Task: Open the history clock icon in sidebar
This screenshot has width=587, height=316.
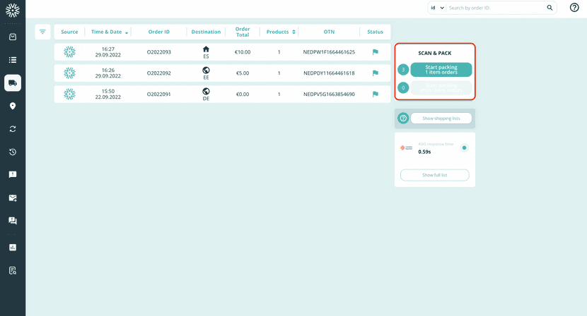Action: pos(13,152)
